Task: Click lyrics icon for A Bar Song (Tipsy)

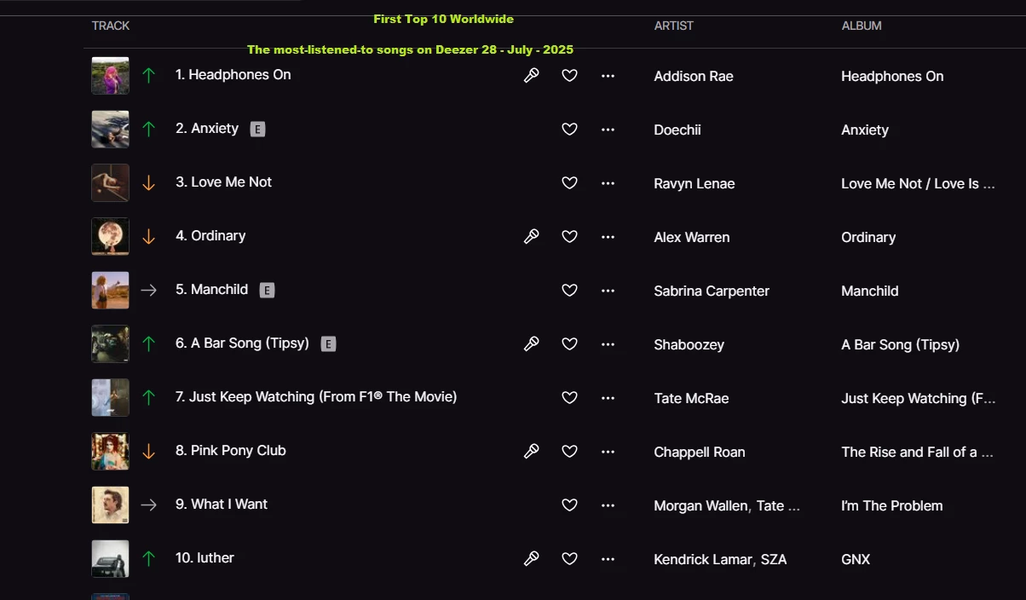Action: [531, 344]
